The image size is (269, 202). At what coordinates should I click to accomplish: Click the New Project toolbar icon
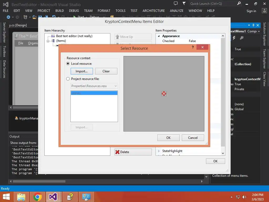[x=25, y=17]
